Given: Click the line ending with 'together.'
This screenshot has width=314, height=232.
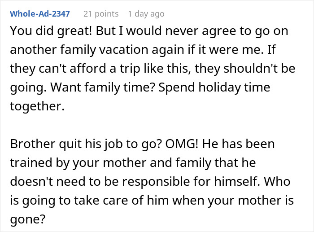Looking at the screenshot, I should click(37, 106).
